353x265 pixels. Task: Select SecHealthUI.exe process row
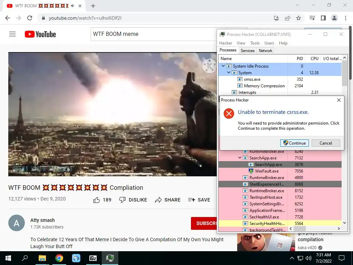coord(280,217)
